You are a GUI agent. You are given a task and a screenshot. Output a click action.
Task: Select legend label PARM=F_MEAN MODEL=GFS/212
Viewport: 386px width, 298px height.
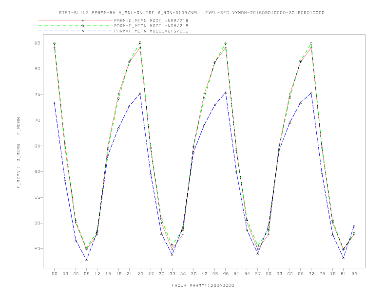tap(151, 31)
